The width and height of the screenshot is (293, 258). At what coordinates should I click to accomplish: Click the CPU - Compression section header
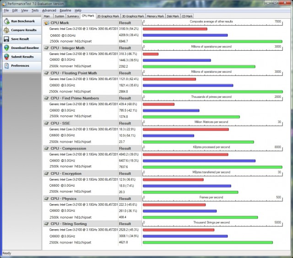[68, 148]
